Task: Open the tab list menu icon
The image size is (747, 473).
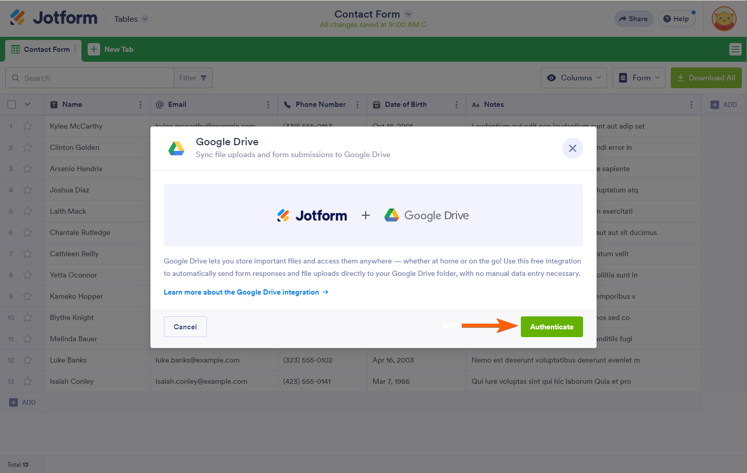Action: 735,49
